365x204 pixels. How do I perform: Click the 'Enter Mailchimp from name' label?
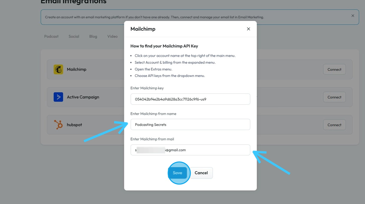(153, 114)
